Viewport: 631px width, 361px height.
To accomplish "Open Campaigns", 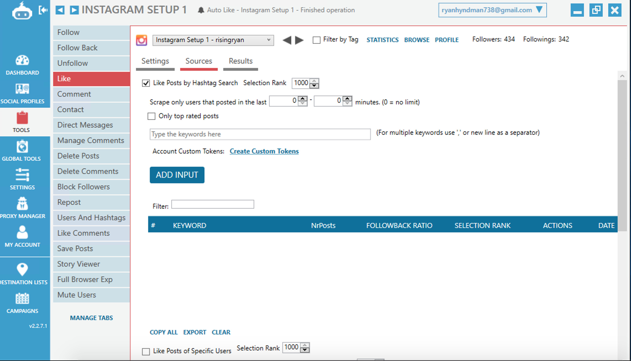I will click(x=22, y=303).
